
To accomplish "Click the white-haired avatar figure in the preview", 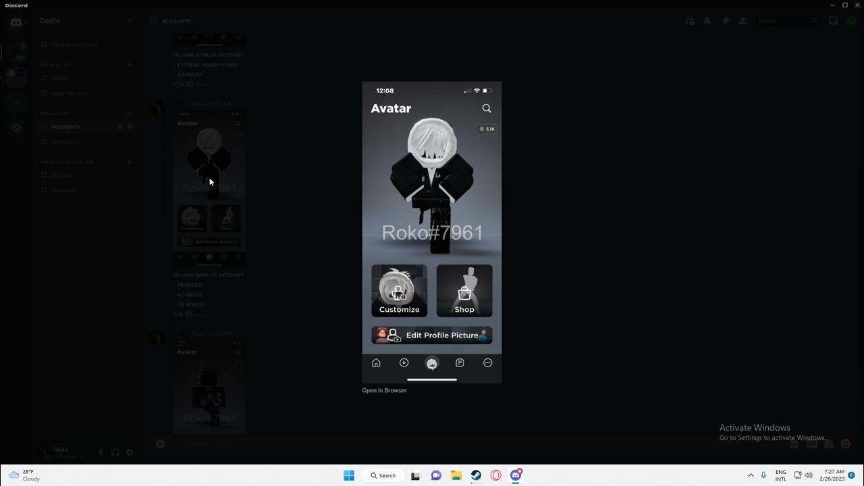I will (x=432, y=186).
